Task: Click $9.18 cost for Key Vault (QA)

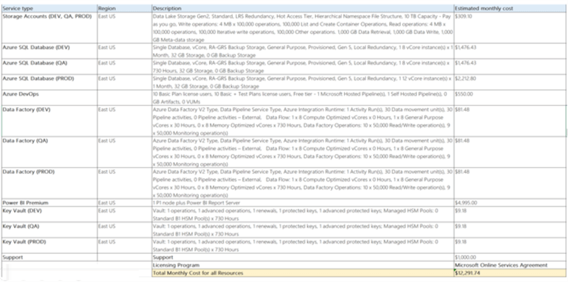Action: [x=510, y=230]
